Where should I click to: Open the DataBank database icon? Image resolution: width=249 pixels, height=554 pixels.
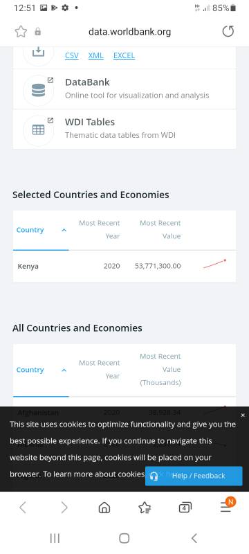(x=39, y=91)
